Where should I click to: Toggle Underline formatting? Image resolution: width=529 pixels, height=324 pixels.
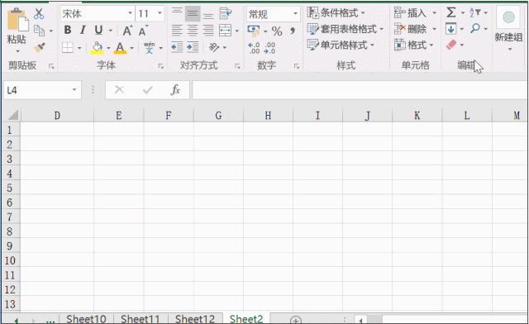98,30
